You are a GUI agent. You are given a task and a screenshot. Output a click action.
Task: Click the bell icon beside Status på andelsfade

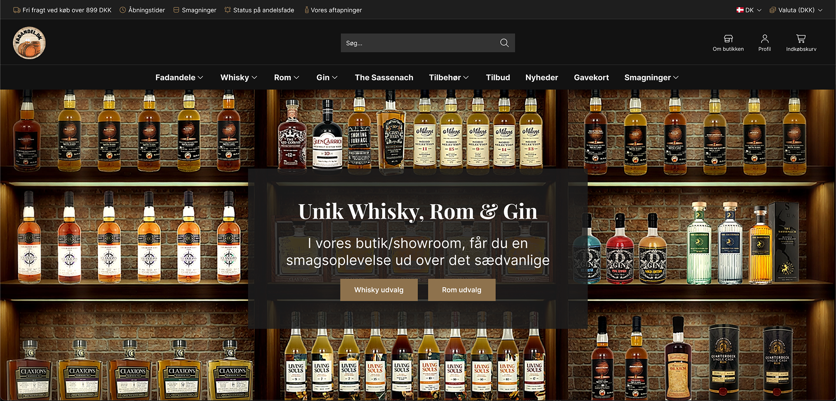(x=228, y=10)
